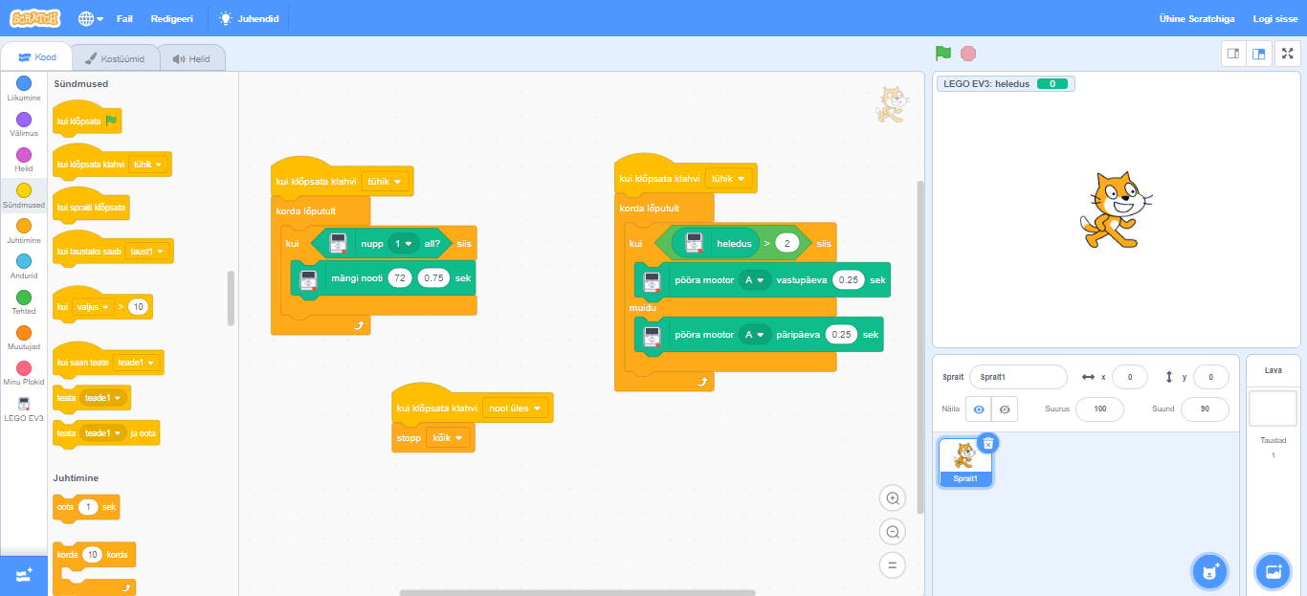This screenshot has height=596, width=1307.
Task: Click the red stop button
Action: (968, 54)
